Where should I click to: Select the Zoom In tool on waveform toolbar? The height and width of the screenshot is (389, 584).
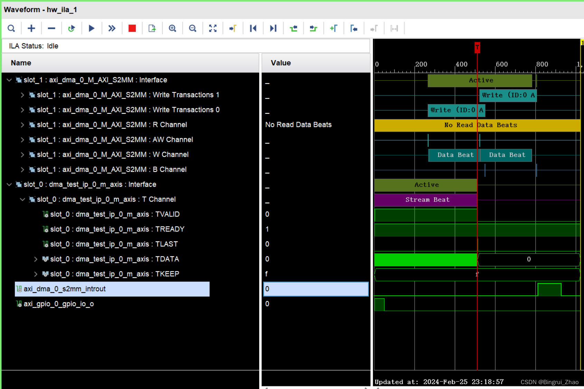pyautogui.click(x=172, y=28)
